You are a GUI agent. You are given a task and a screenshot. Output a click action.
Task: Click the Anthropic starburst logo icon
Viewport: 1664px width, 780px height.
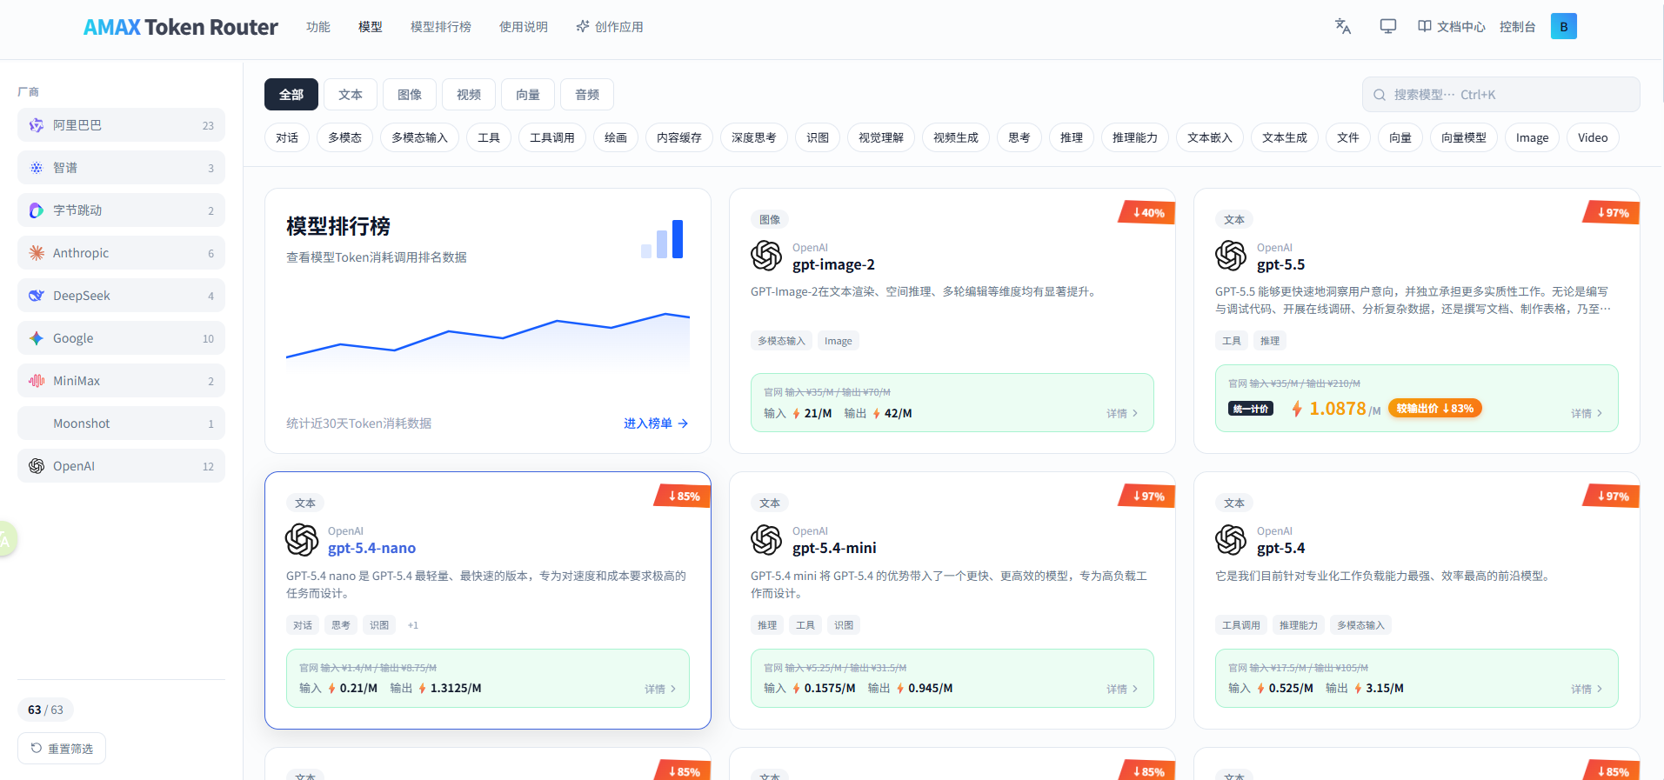coord(37,253)
